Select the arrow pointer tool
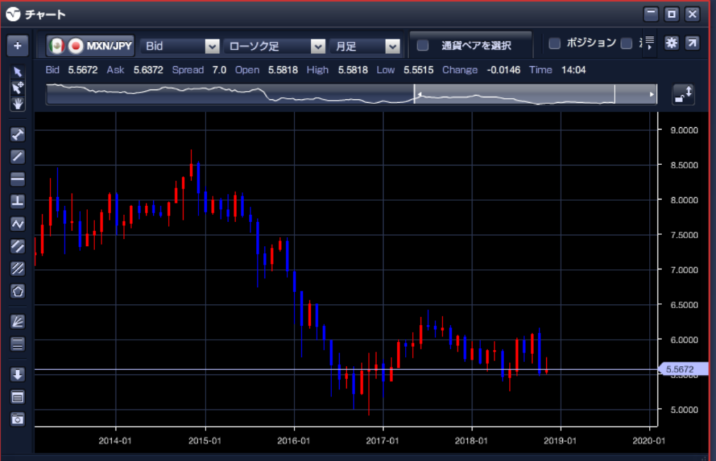716x461 pixels. [x=17, y=72]
